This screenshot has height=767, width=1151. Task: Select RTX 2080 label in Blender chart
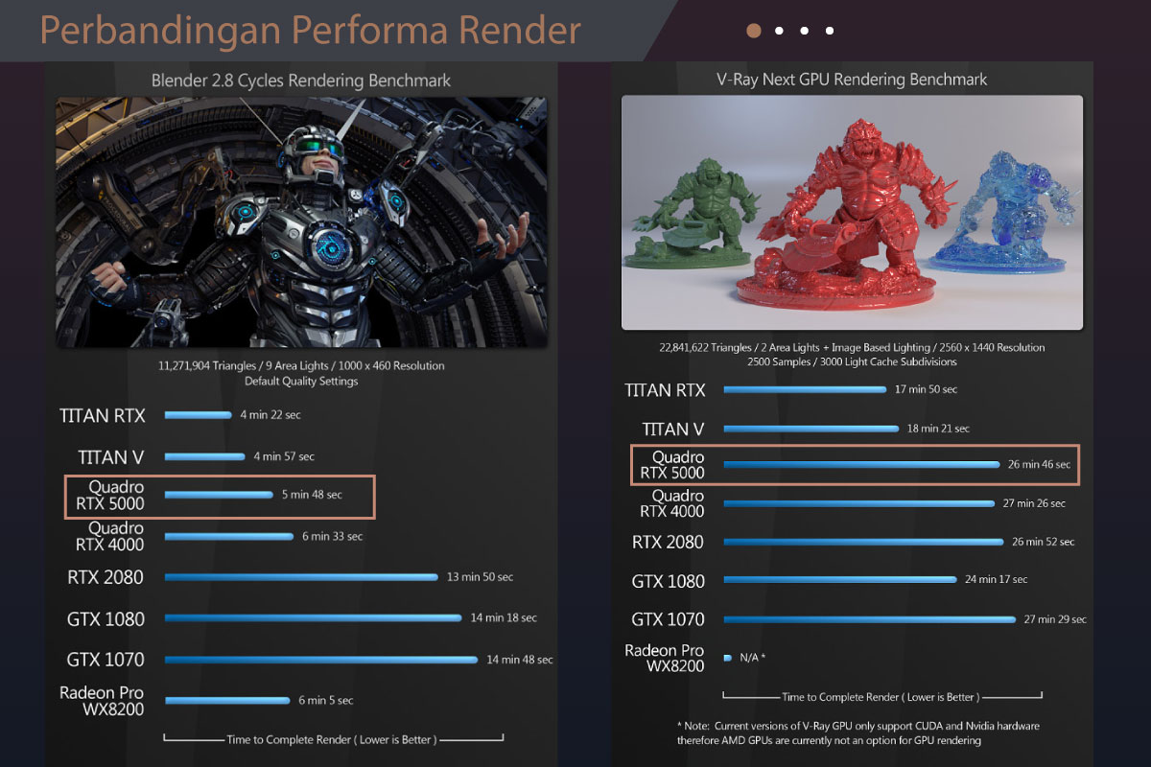(x=106, y=577)
